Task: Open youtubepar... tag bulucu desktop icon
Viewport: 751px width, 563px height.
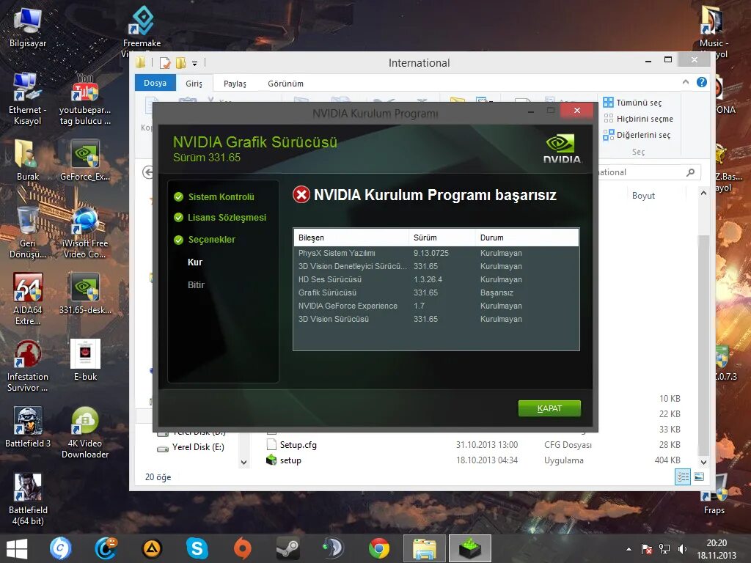Action: (85, 99)
